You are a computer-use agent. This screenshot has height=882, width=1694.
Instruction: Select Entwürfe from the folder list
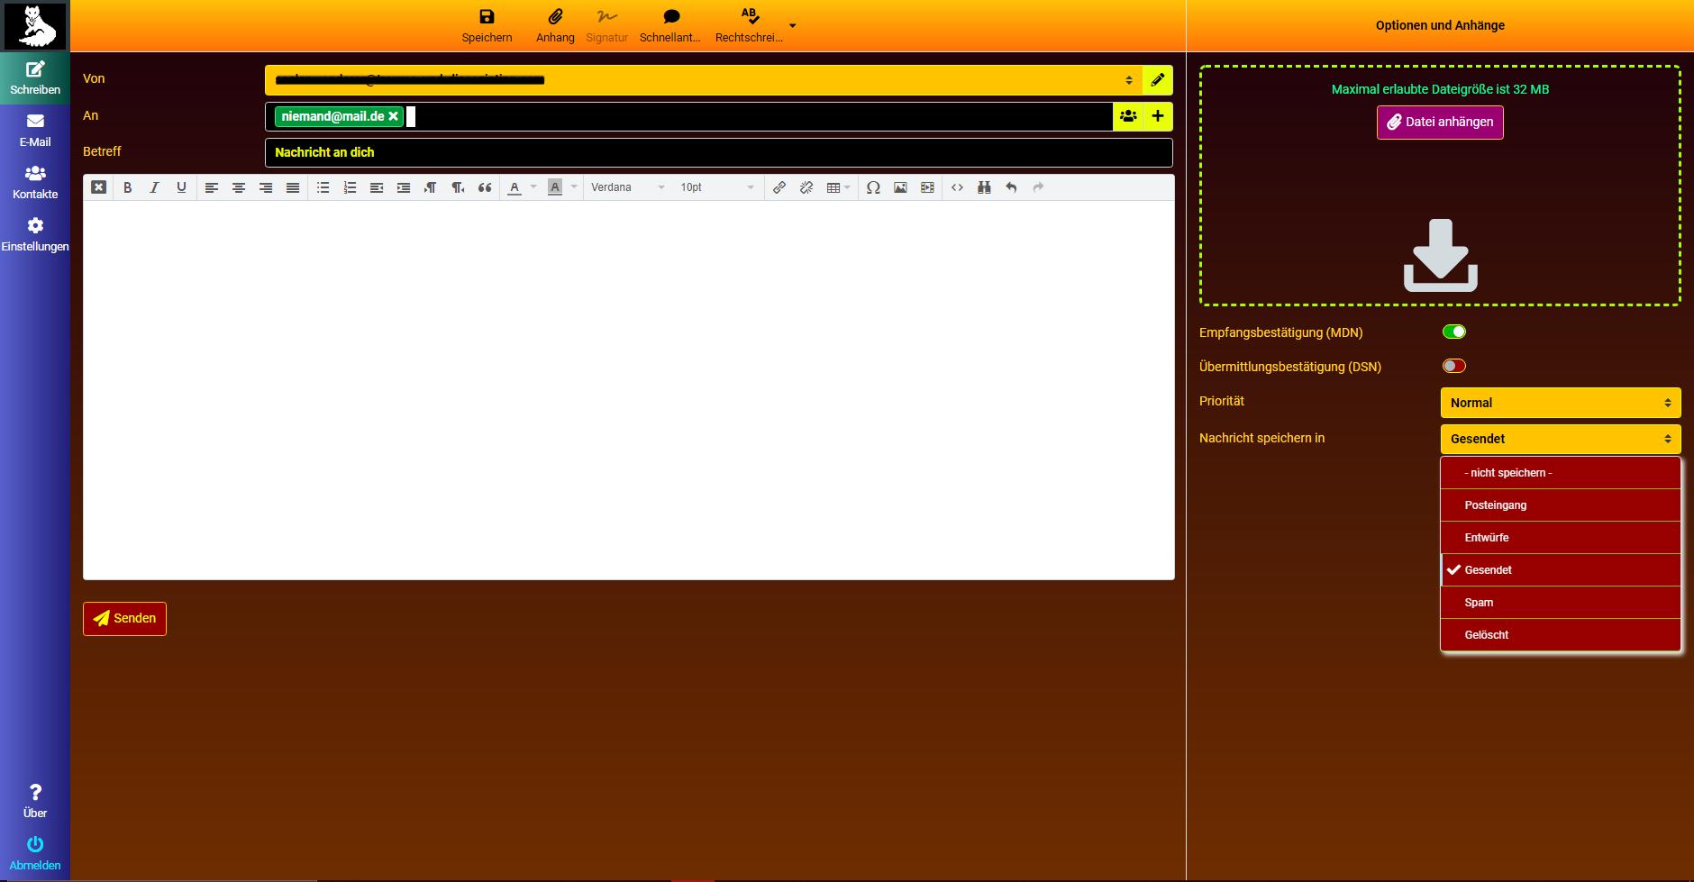coord(1487,538)
